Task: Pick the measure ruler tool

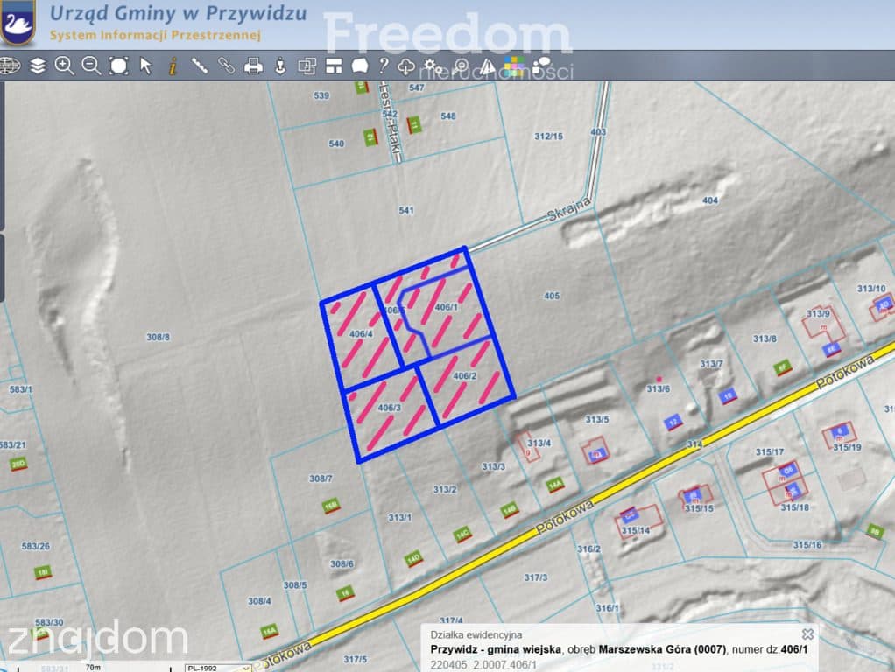Action: (x=199, y=66)
